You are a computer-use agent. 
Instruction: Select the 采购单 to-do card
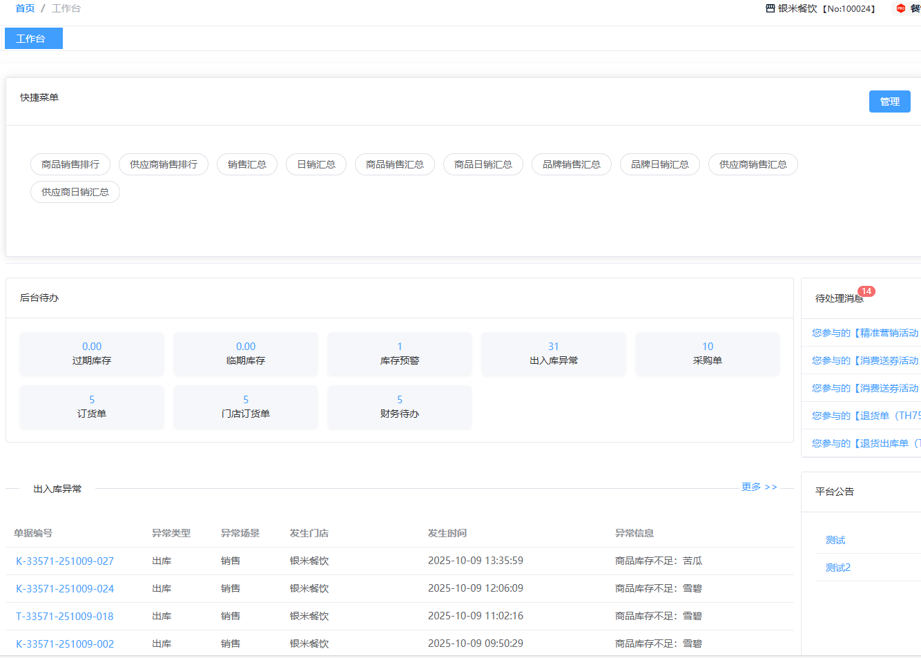(707, 354)
